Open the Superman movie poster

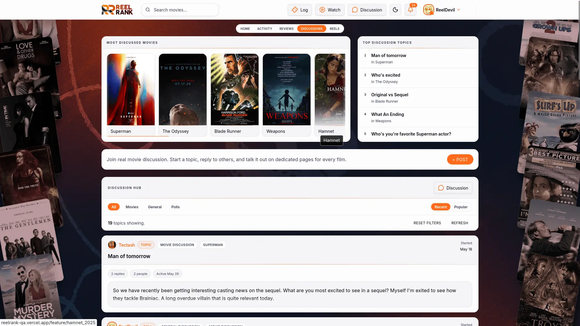[131, 90]
